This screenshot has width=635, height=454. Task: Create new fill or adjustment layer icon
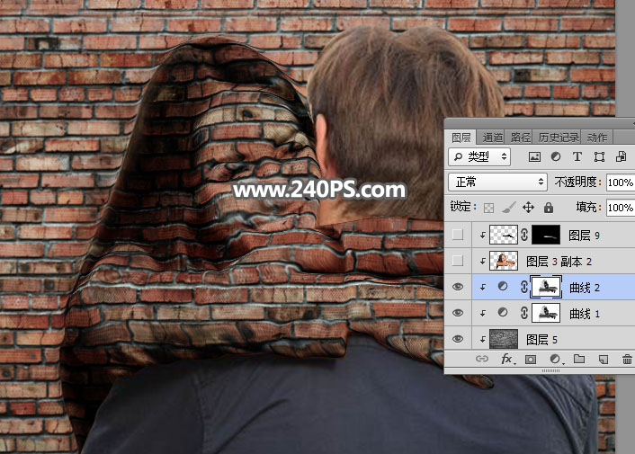point(555,360)
